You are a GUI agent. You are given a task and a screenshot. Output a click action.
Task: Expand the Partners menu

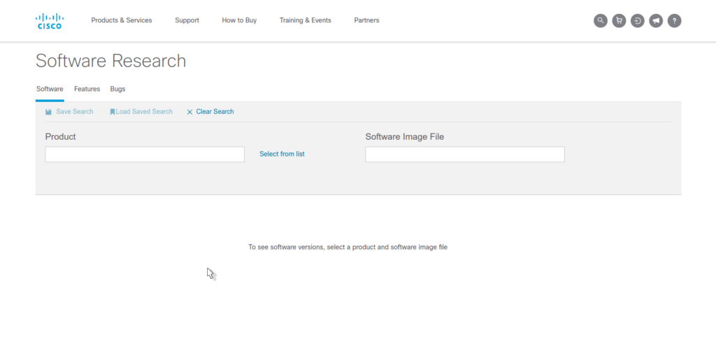click(x=366, y=20)
